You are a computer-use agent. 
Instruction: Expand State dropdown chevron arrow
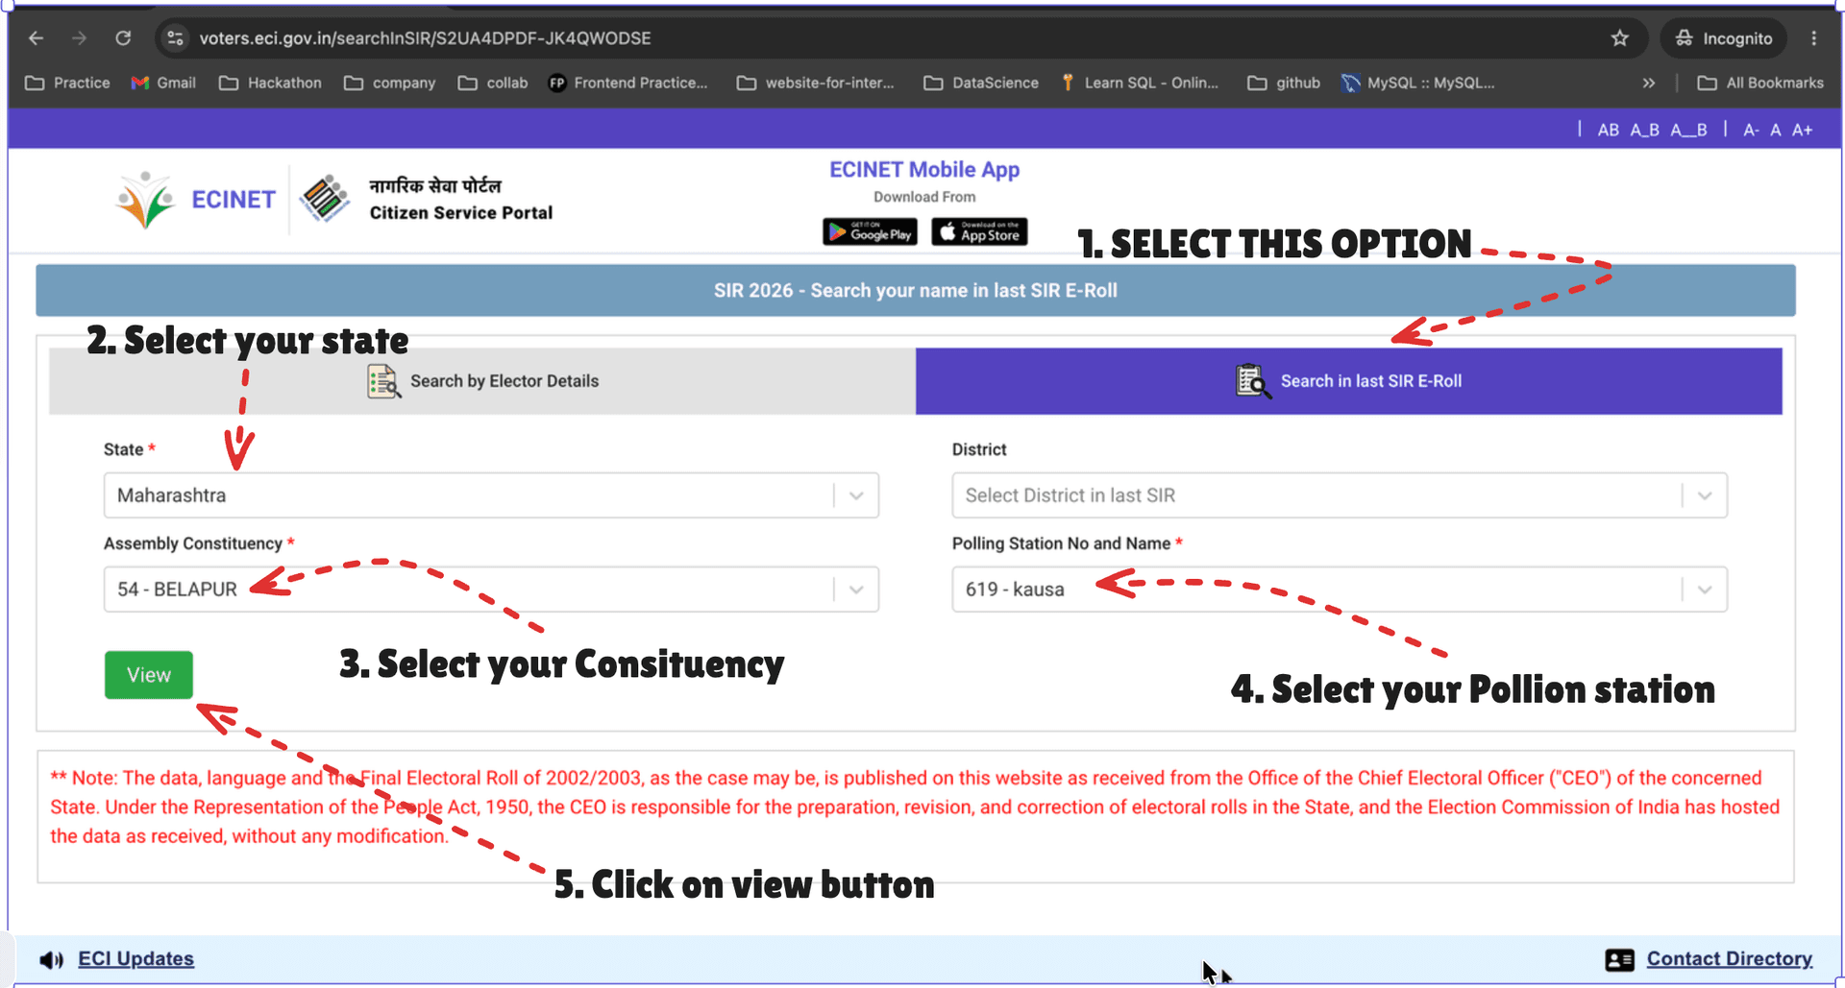pyautogui.click(x=856, y=495)
